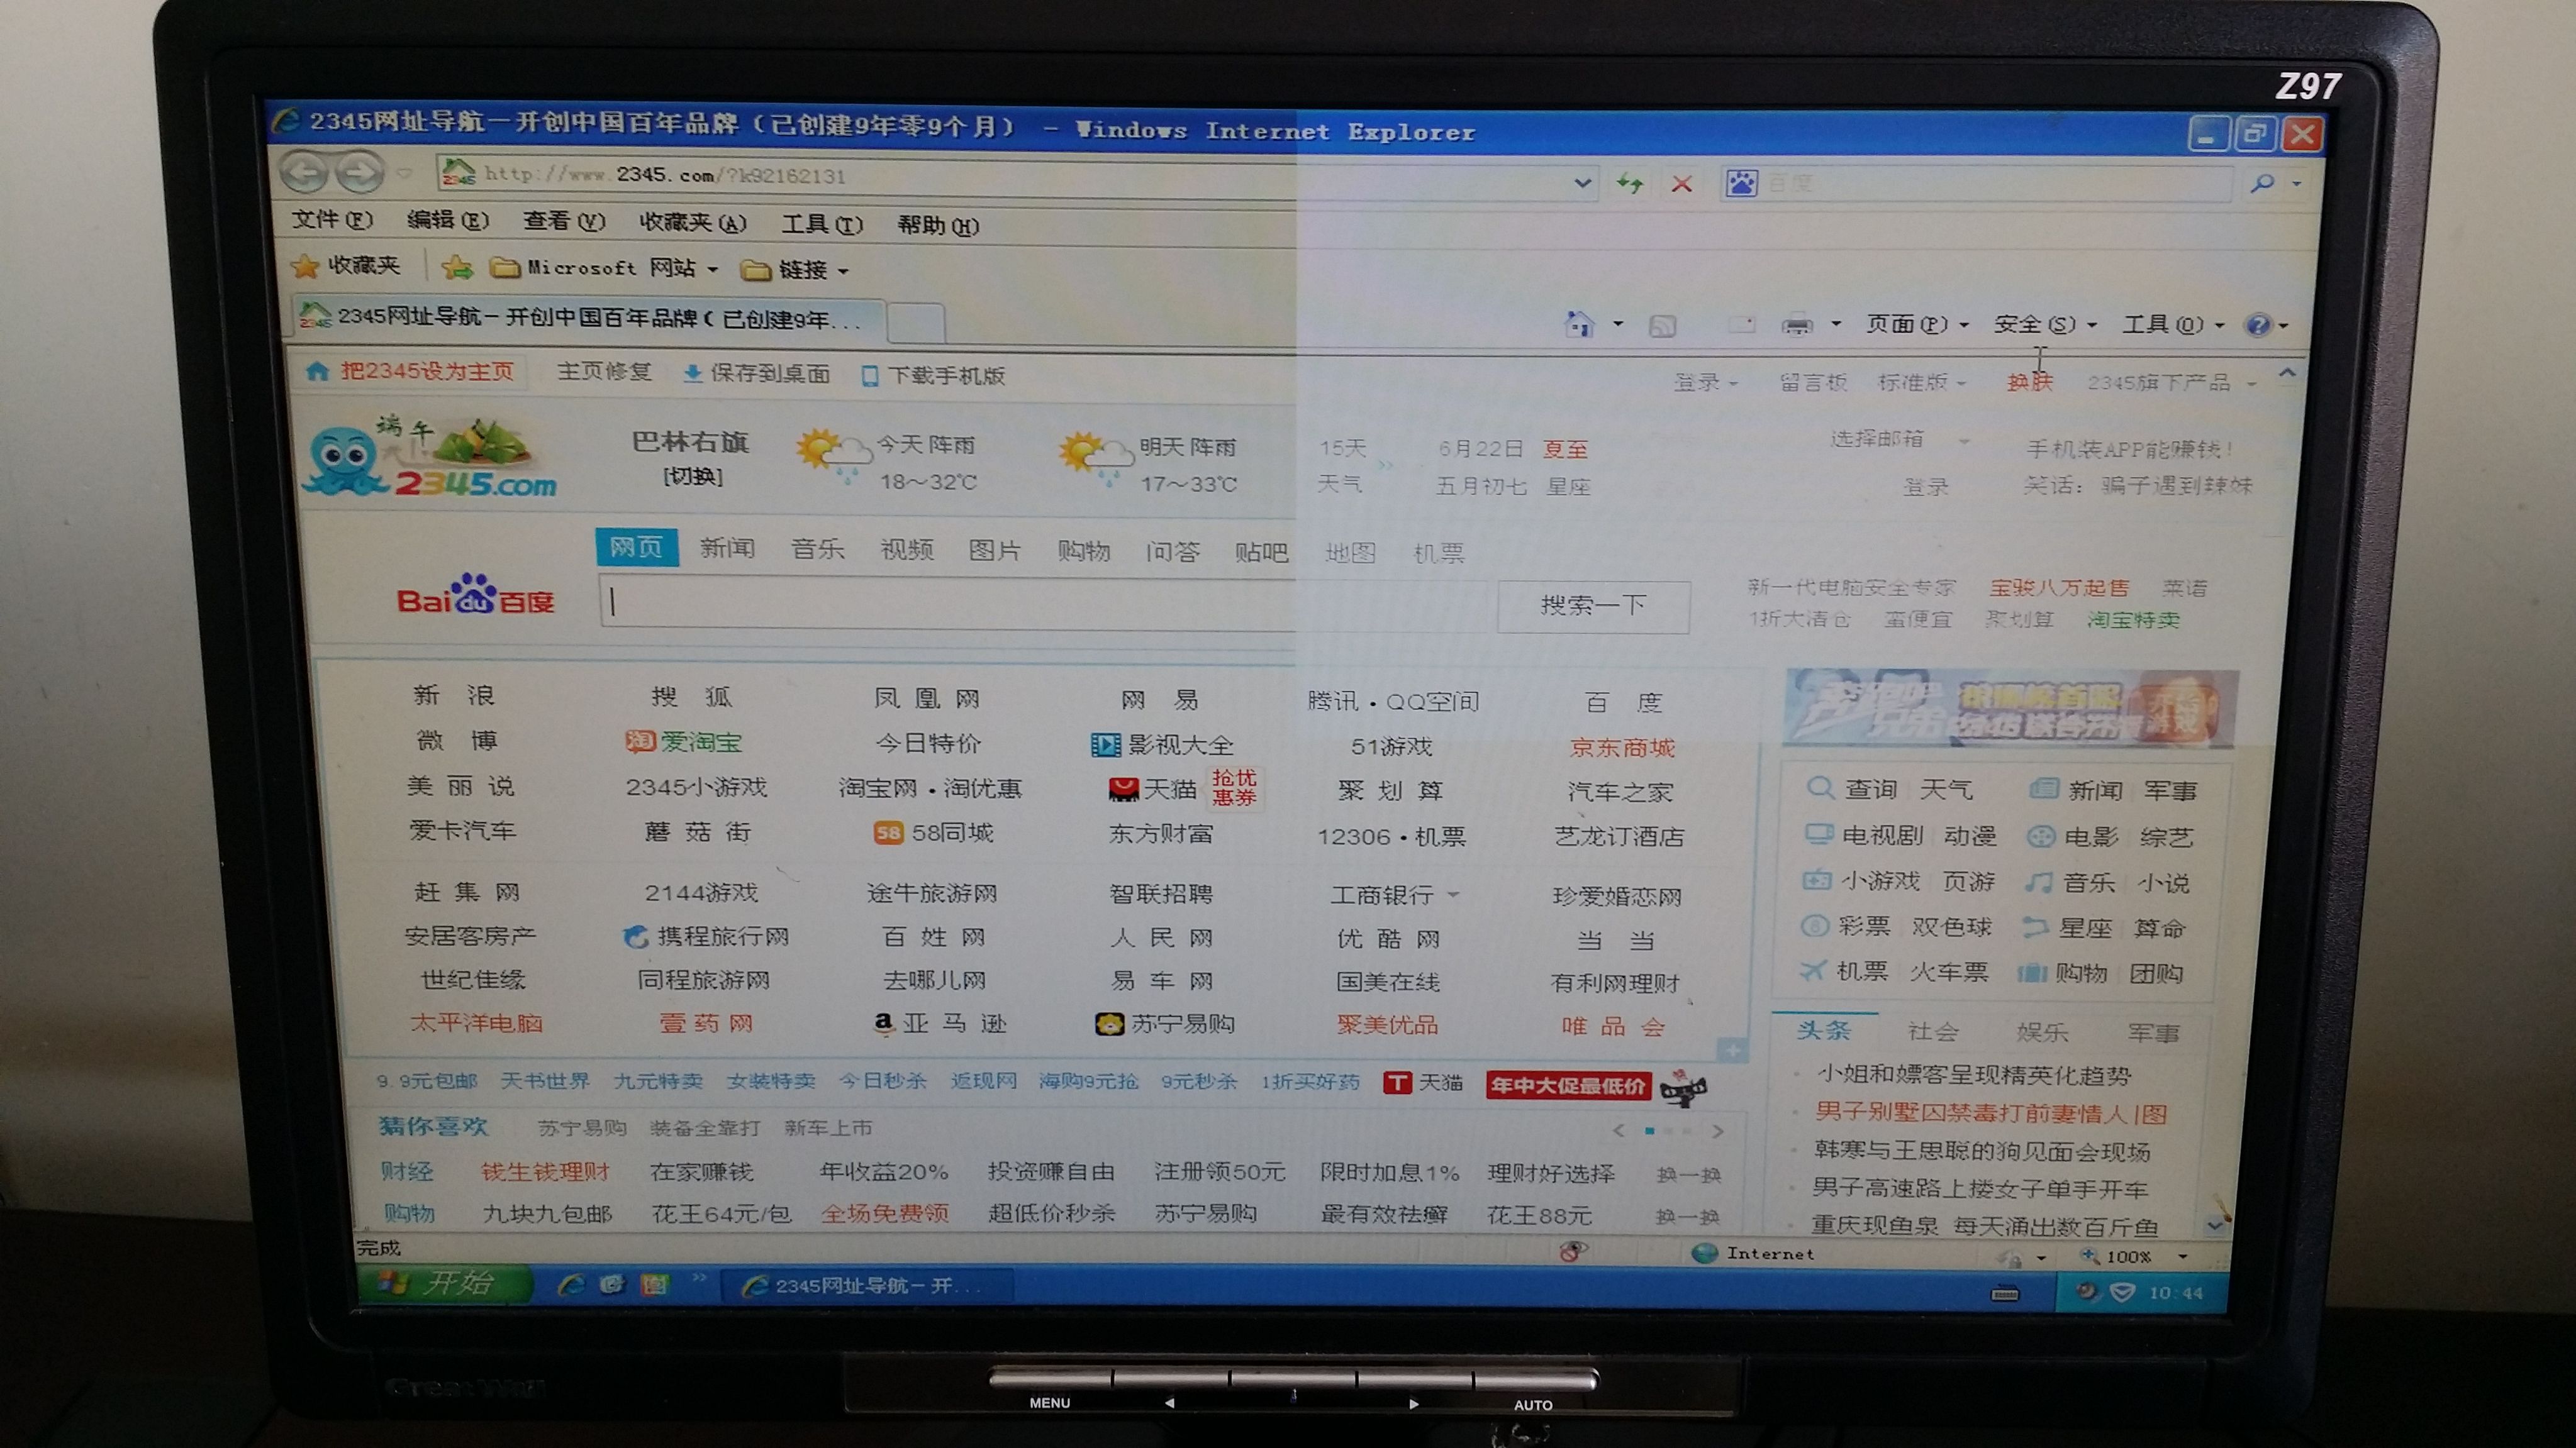Expand the 选择邮箱 dropdown

[1963, 441]
